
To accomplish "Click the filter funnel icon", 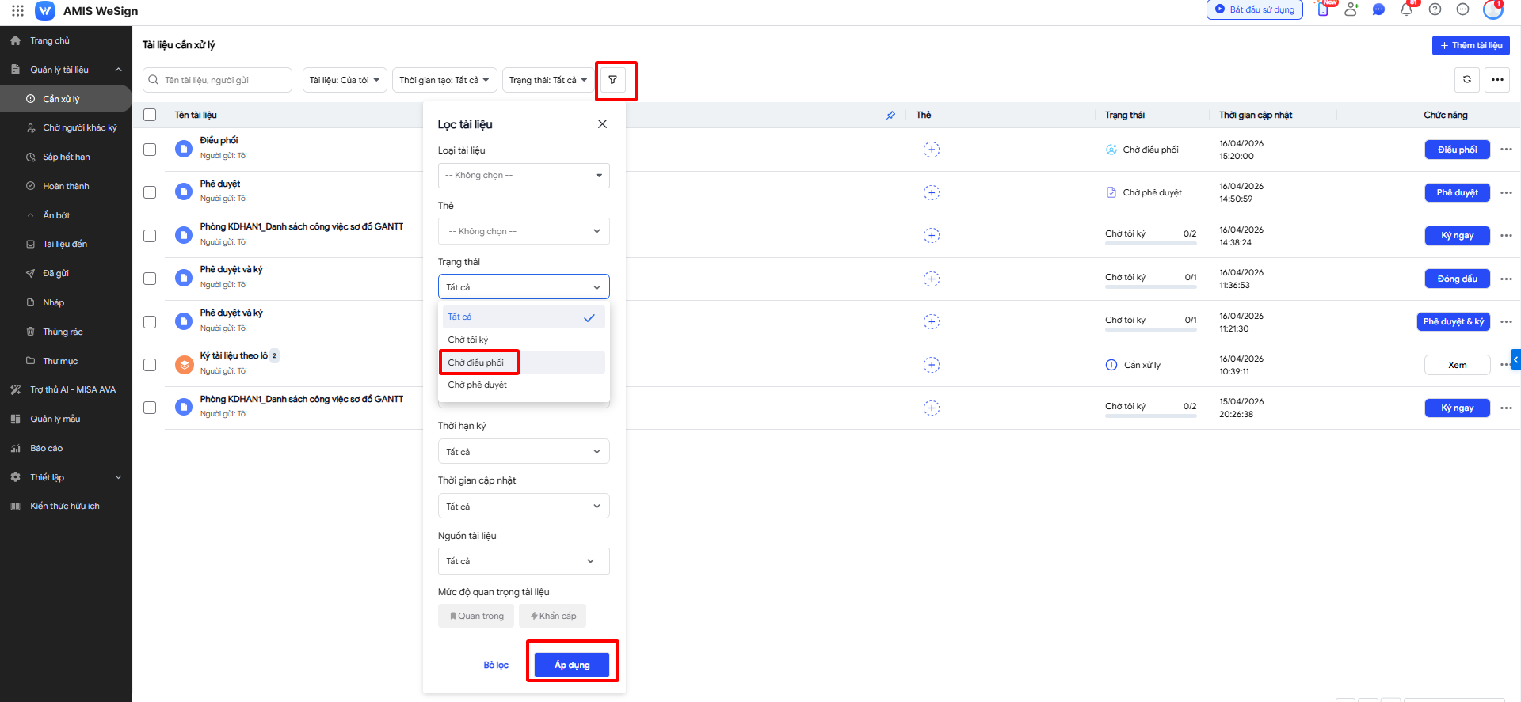I will point(612,80).
